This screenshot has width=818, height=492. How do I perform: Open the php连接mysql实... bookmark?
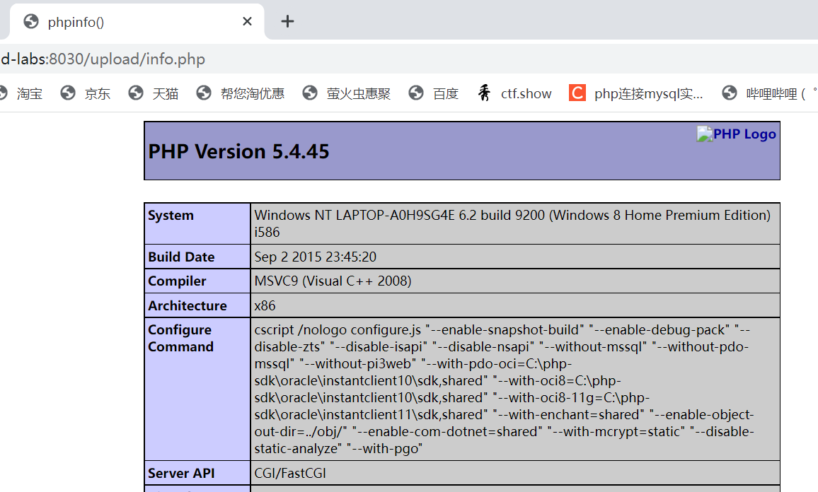636,93
